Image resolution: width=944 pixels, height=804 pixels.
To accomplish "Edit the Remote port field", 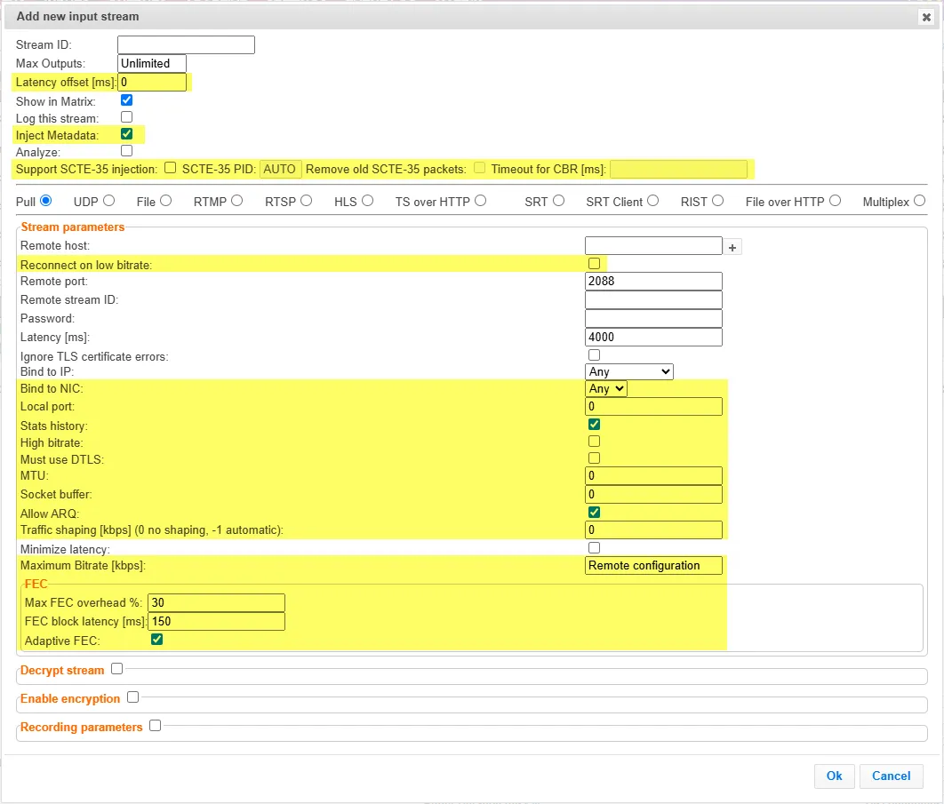I will (653, 281).
